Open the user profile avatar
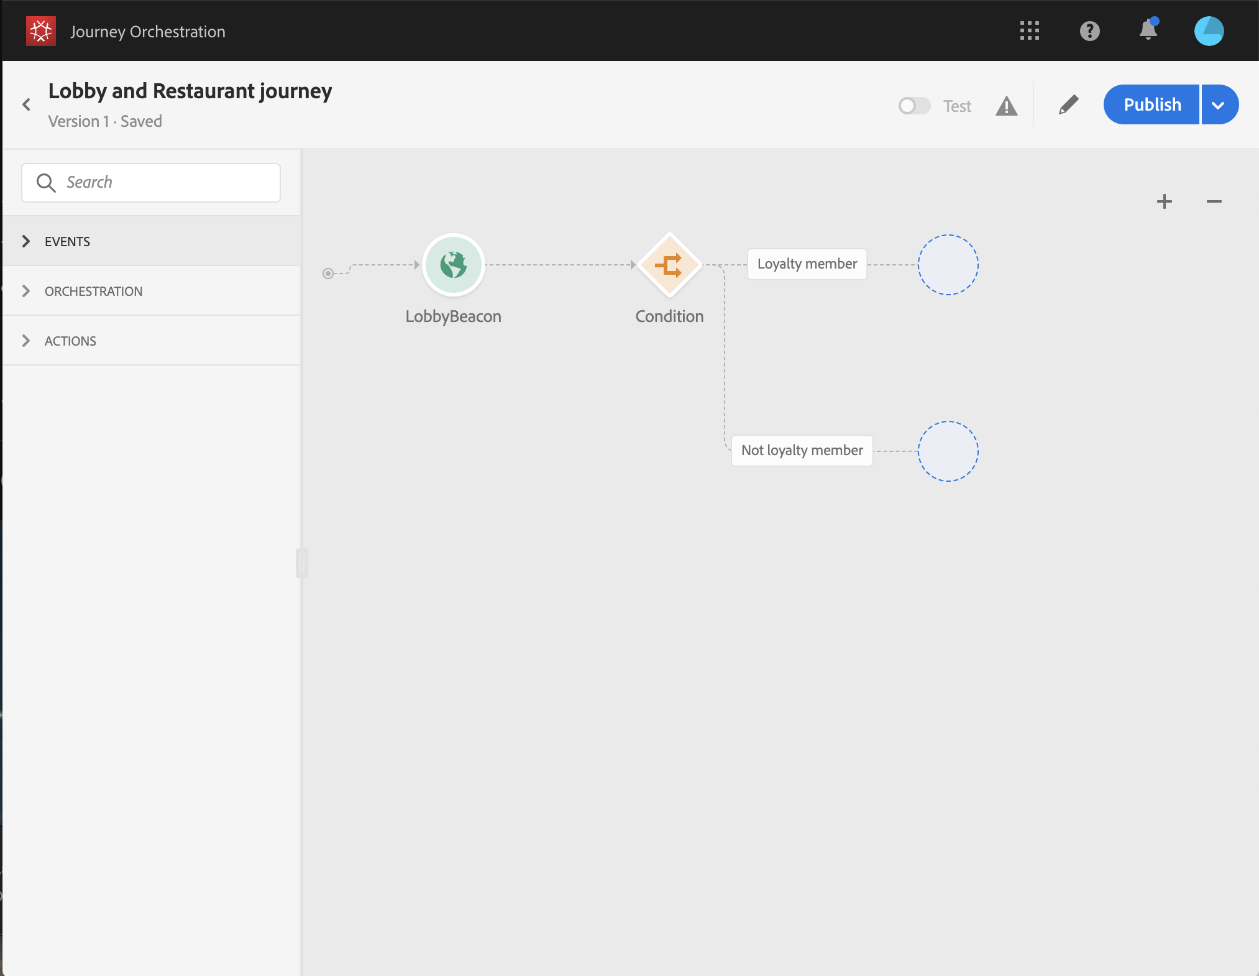Screen dimensions: 1259x976 (x=1209, y=31)
